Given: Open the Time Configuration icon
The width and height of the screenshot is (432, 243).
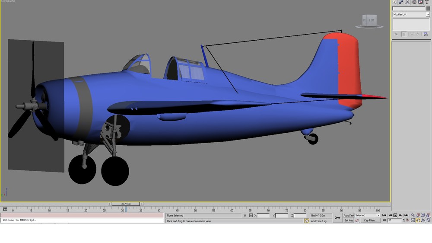Looking at the screenshot, I should pyautogui.click(x=407, y=221).
